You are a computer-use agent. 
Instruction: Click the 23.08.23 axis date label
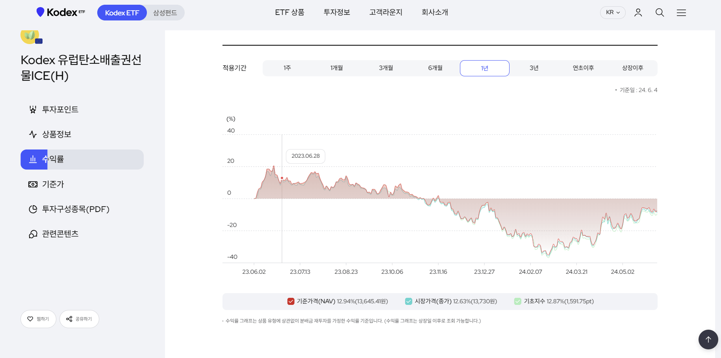pos(346,272)
